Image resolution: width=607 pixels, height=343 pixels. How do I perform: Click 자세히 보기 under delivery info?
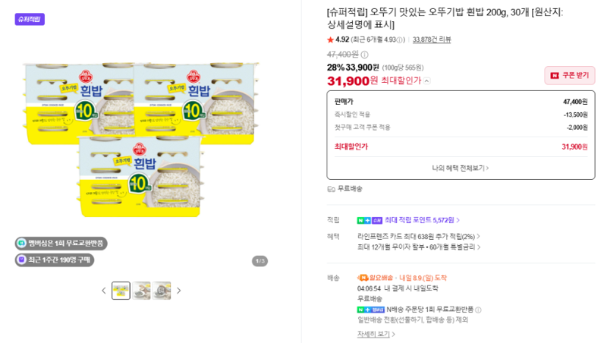point(376,334)
